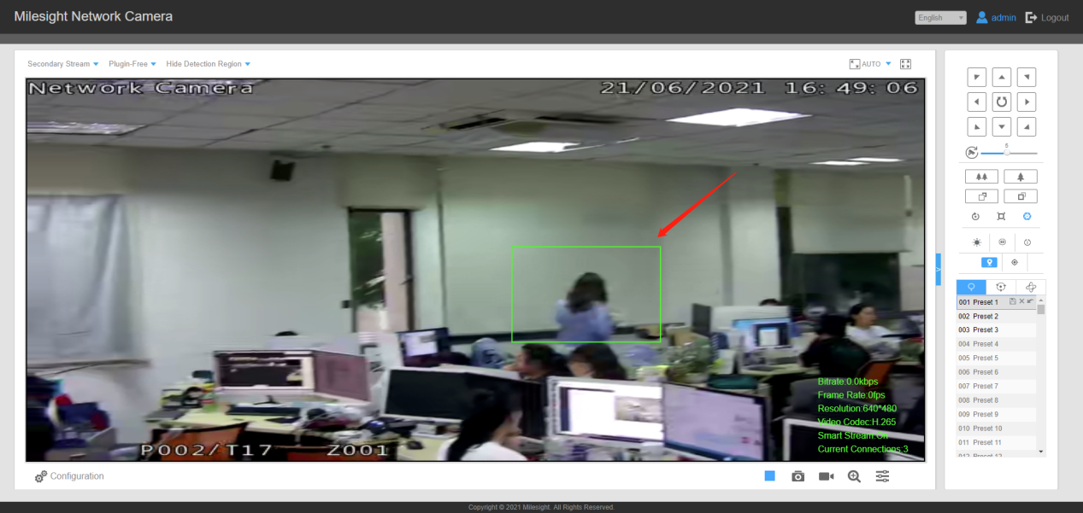Click the lens initialization square icon

coord(1001,217)
